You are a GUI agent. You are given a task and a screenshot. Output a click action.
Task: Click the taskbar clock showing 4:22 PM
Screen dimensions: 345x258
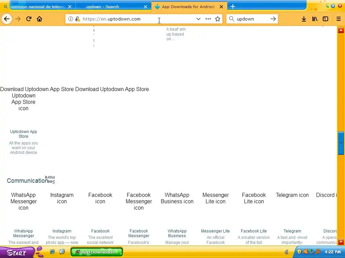tap(333, 252)
